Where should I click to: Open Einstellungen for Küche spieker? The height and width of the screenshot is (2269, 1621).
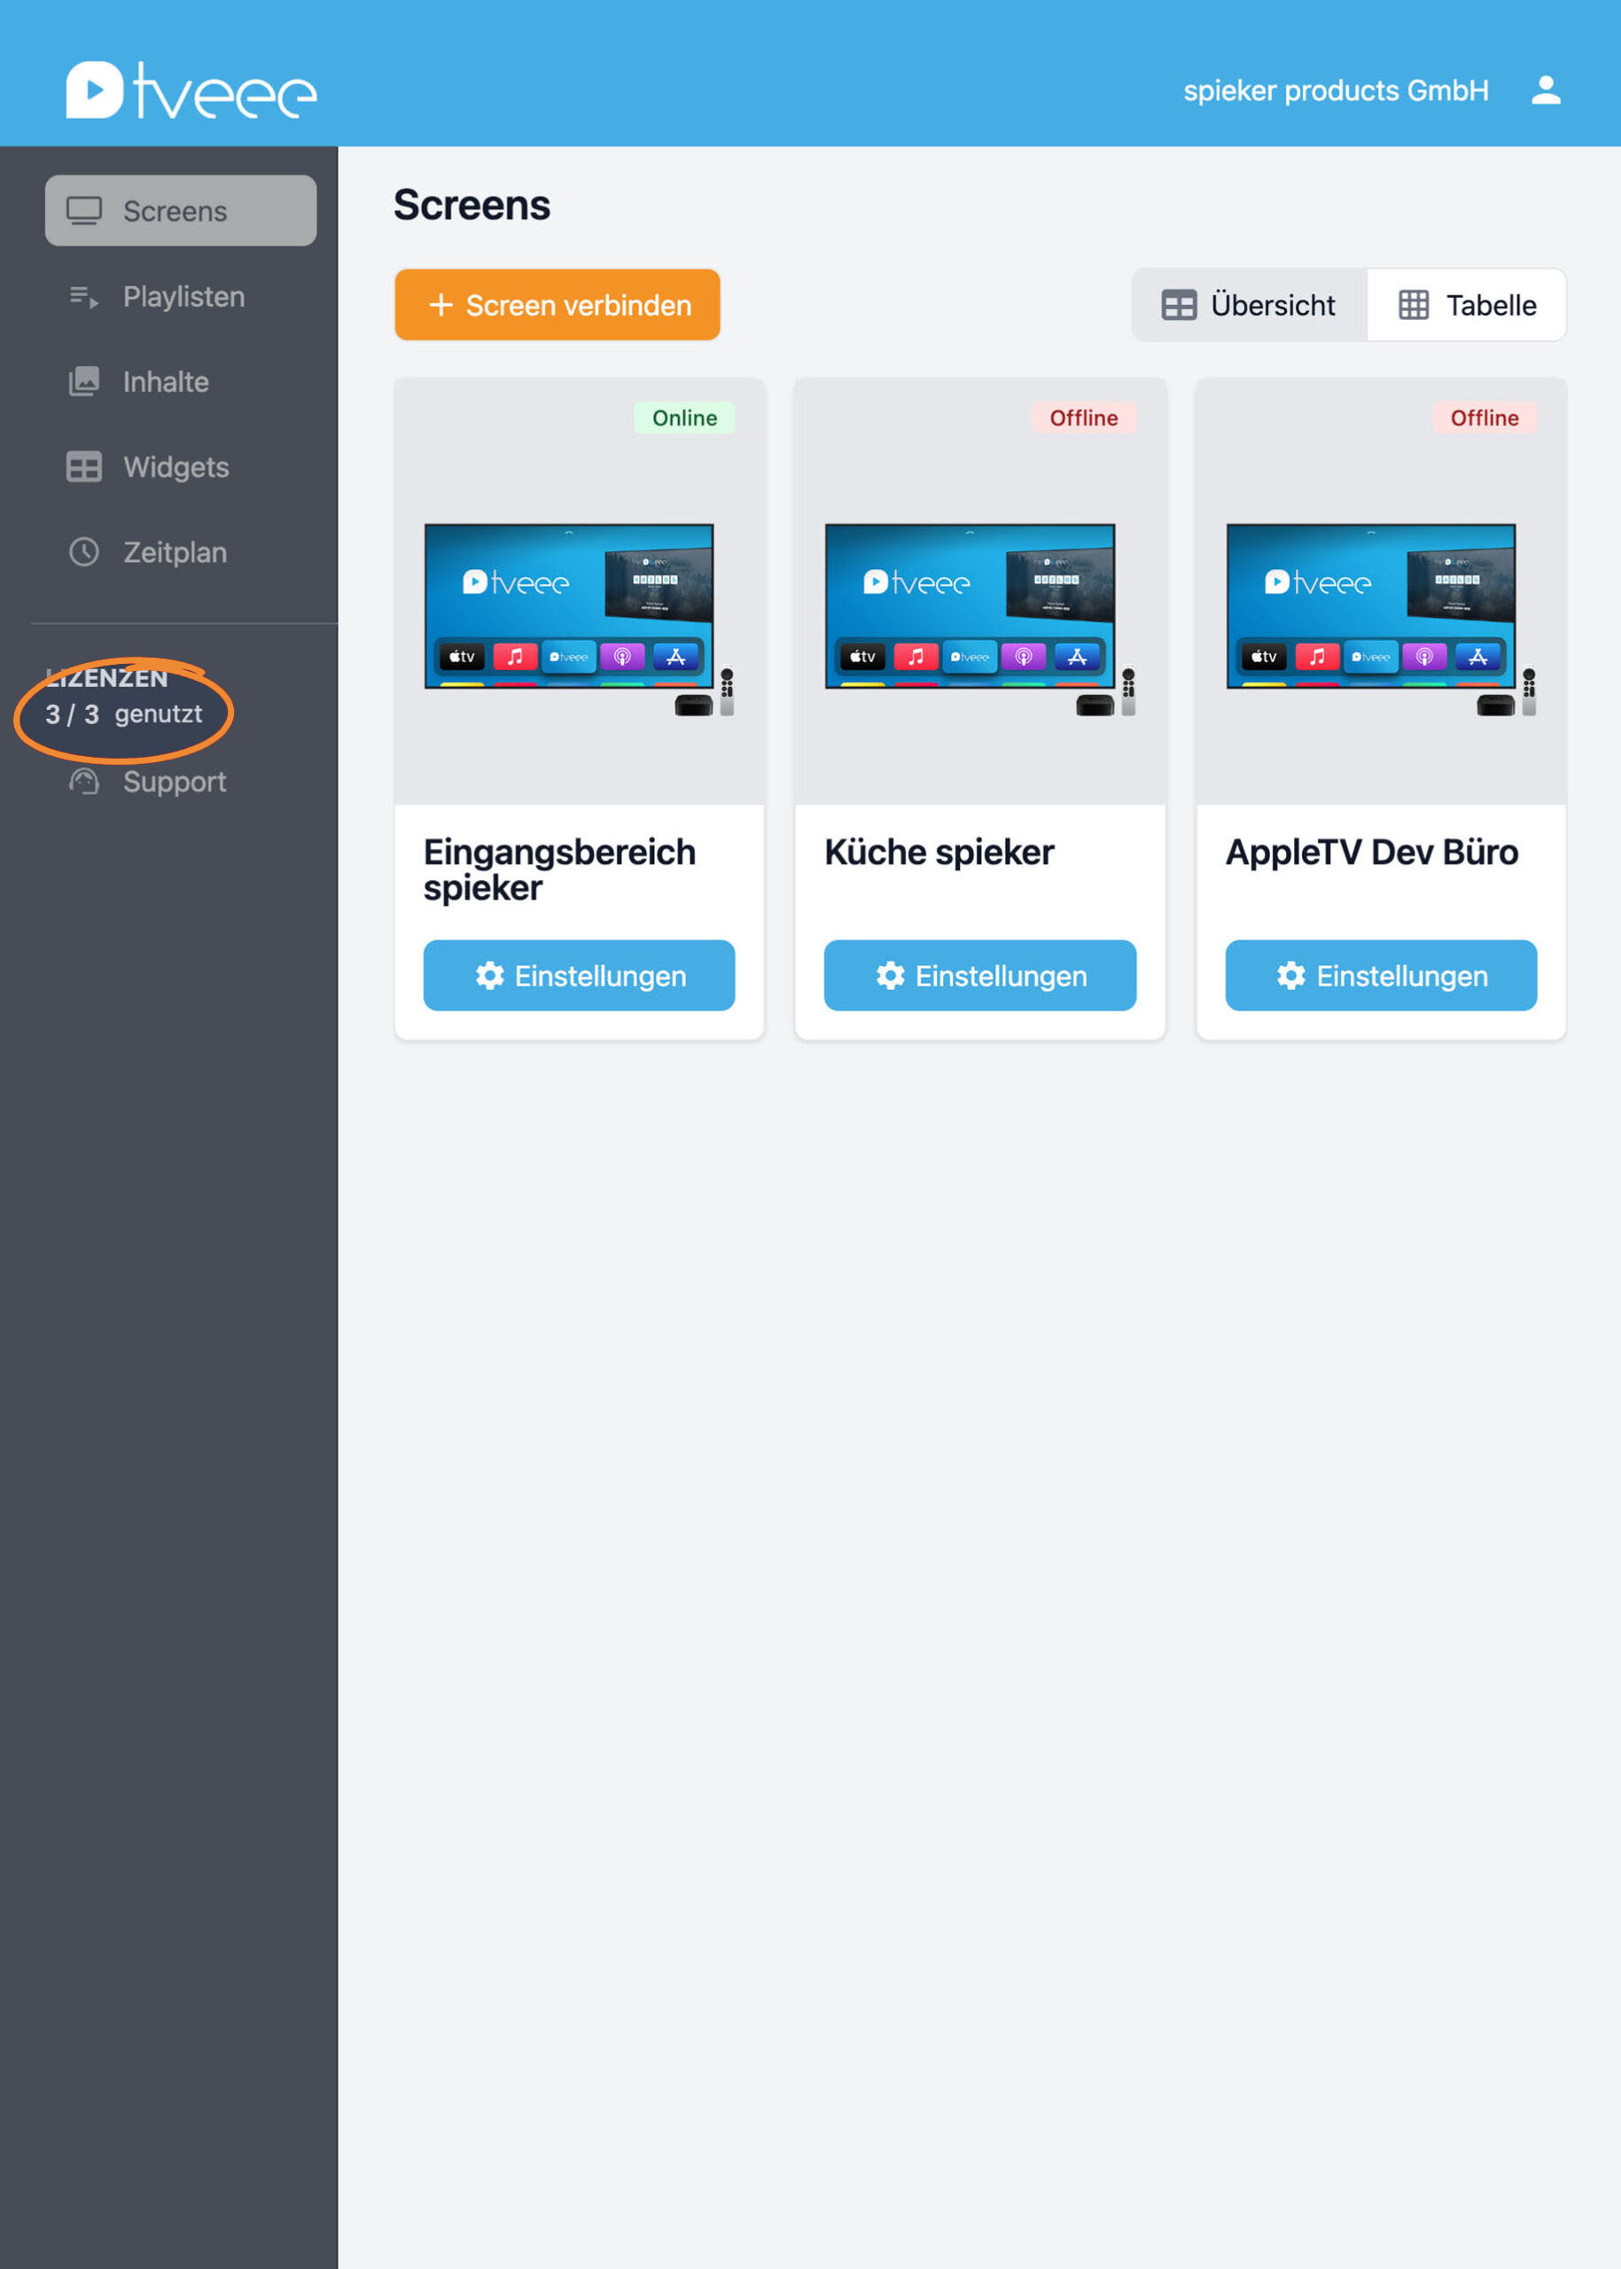coord(979,975)
